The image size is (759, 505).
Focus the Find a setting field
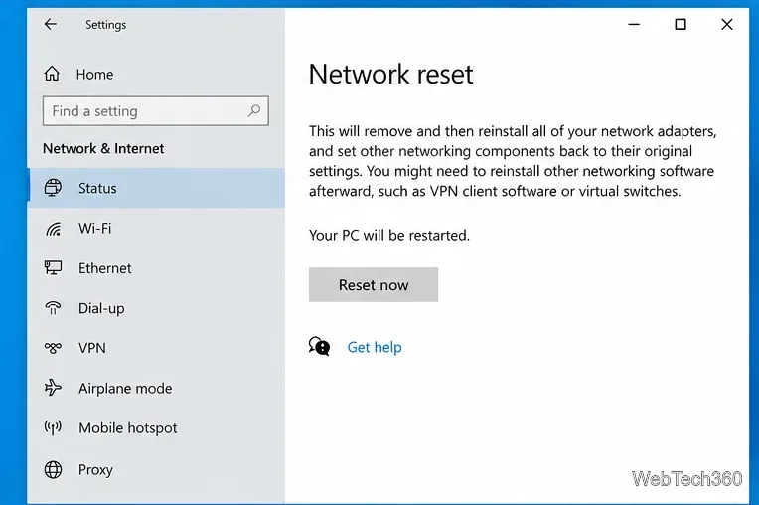(x=155, y=111)
